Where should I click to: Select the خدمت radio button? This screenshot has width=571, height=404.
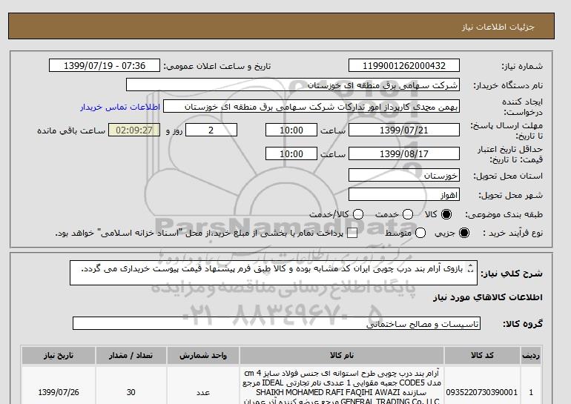408,214
